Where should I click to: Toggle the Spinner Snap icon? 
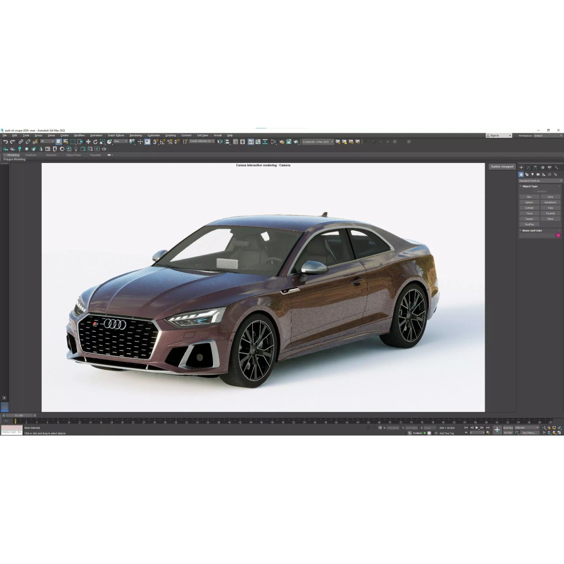tap(177, 142)
